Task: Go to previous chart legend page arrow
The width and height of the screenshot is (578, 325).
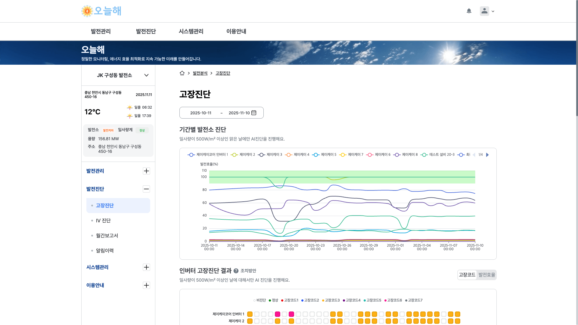Action: (474, 155)
